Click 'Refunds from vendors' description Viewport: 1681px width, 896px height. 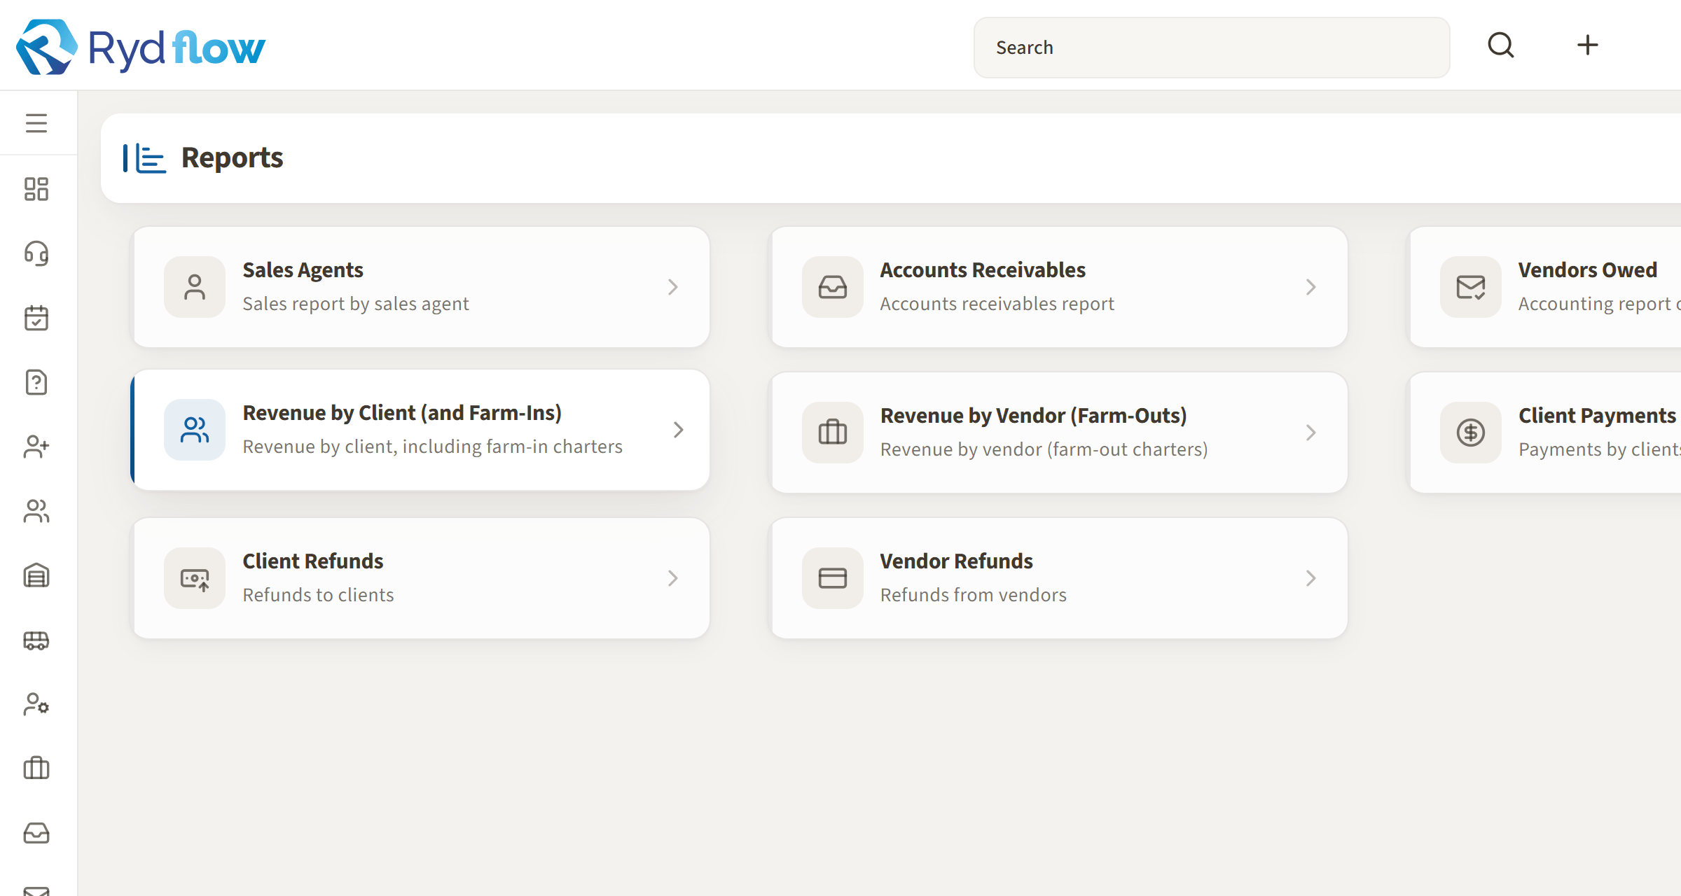[974, 595]
